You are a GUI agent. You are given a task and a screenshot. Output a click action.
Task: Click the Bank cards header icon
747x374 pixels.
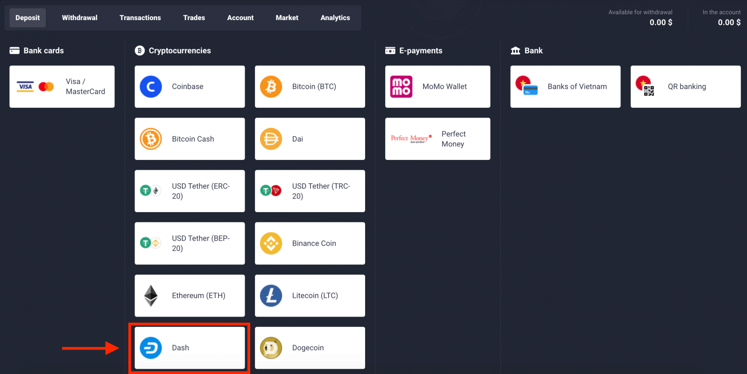pyautogui.click(x=14, y=50)
